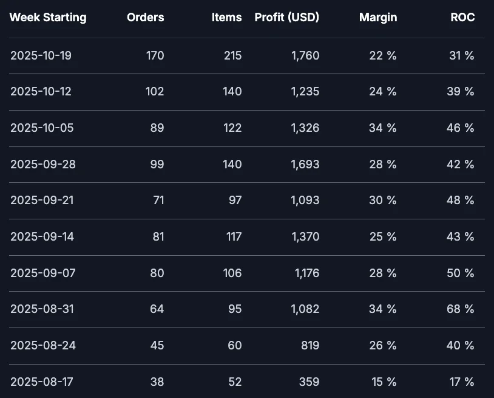Click the 15 % margin value
Screen dimensions: 494x398
click(383, 382)
